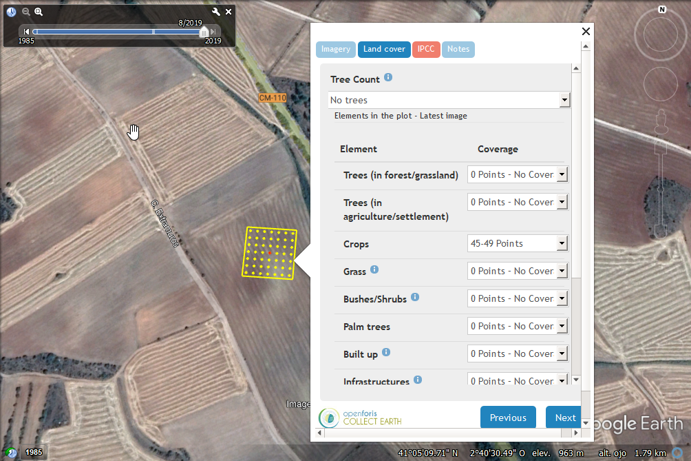Open the Crops coverage dropdown
This screenshot has height=461, width=691.
coord(518,243)
